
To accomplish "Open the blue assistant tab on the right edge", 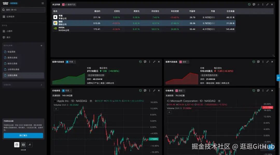I will (x=278, y=78).
